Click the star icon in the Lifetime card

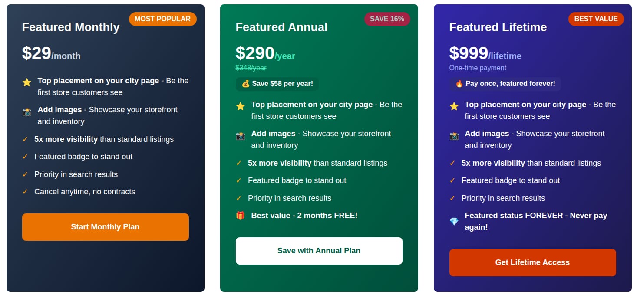click(x=454, y=106)
